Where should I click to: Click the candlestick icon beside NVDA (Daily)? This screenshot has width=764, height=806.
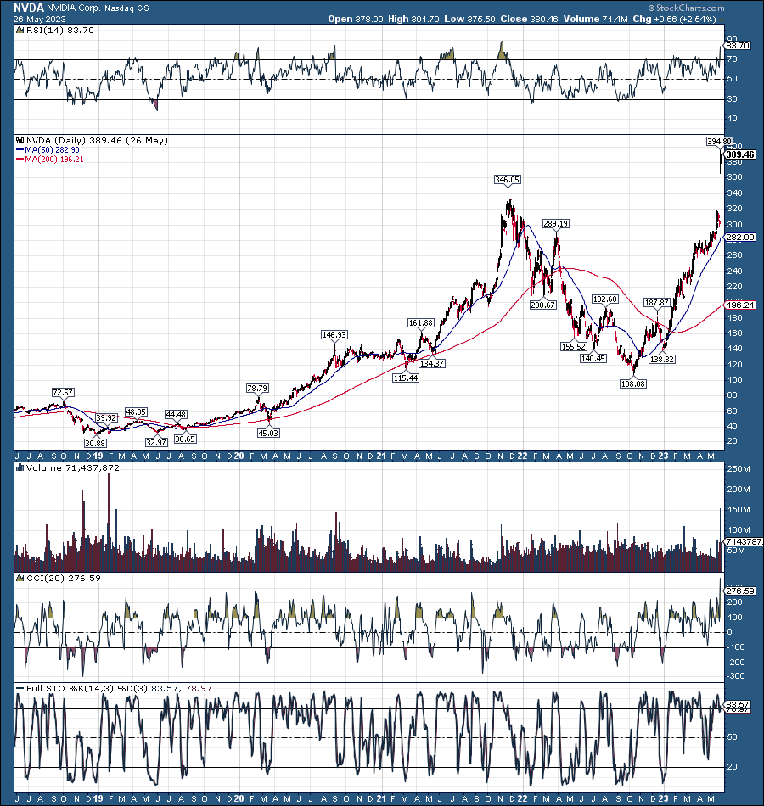(x=20, y=140)
